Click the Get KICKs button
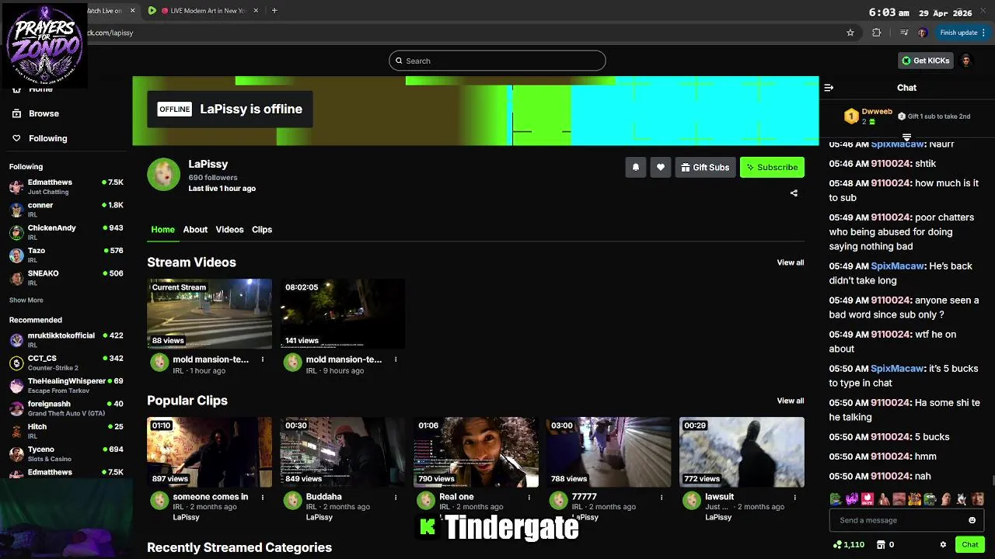This screenshot has height=559, width=995. click(x=926, y=61)
